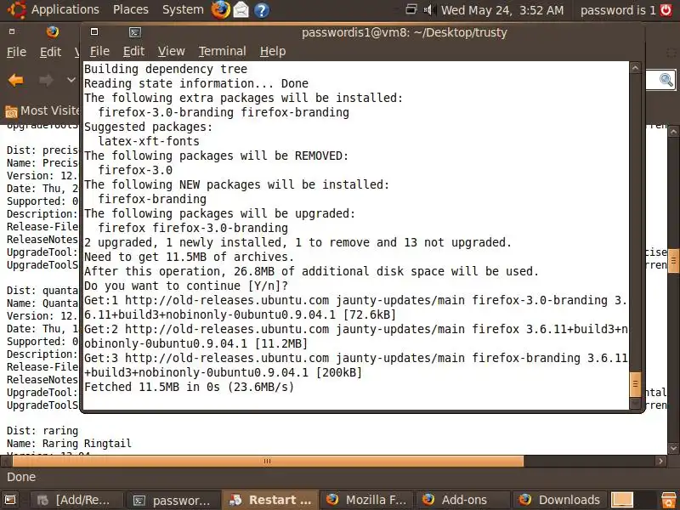Click the greyed Firefox Forward arrow

pos(46,80)
